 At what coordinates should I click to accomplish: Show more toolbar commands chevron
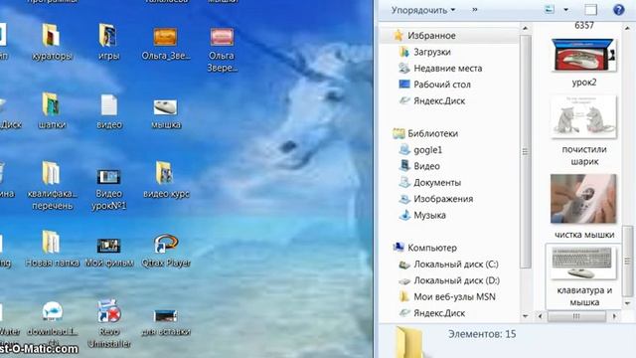[475, 10]
